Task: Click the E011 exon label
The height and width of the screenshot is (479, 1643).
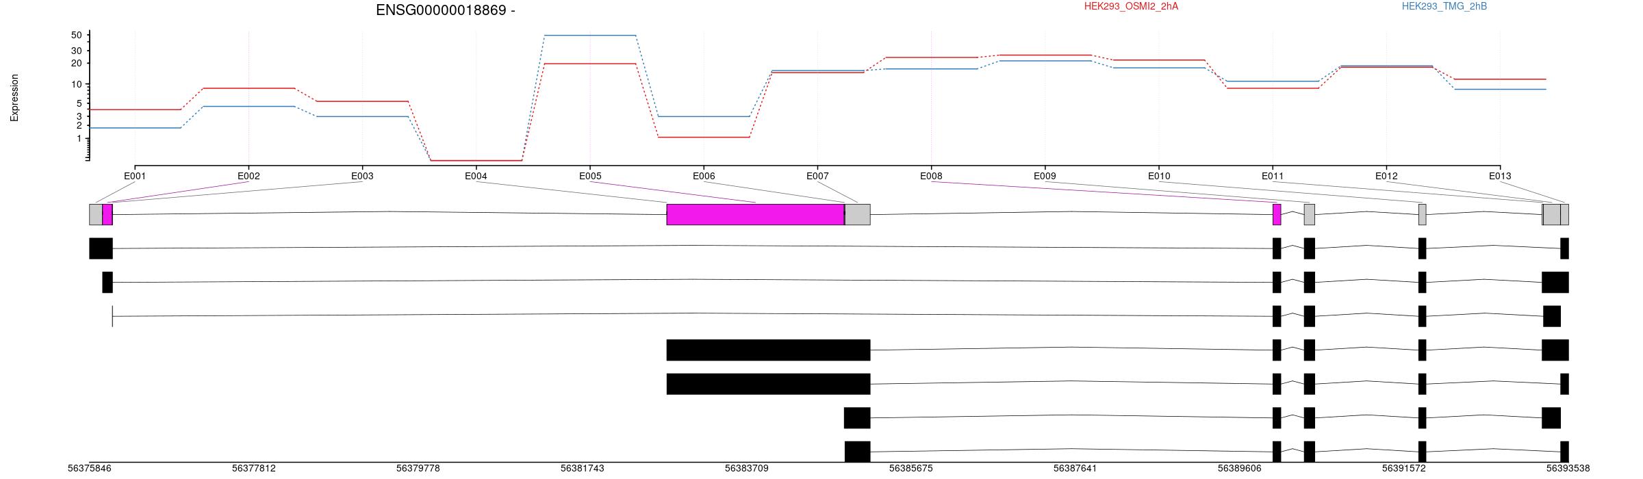Action: click(x=1273, y=176)
